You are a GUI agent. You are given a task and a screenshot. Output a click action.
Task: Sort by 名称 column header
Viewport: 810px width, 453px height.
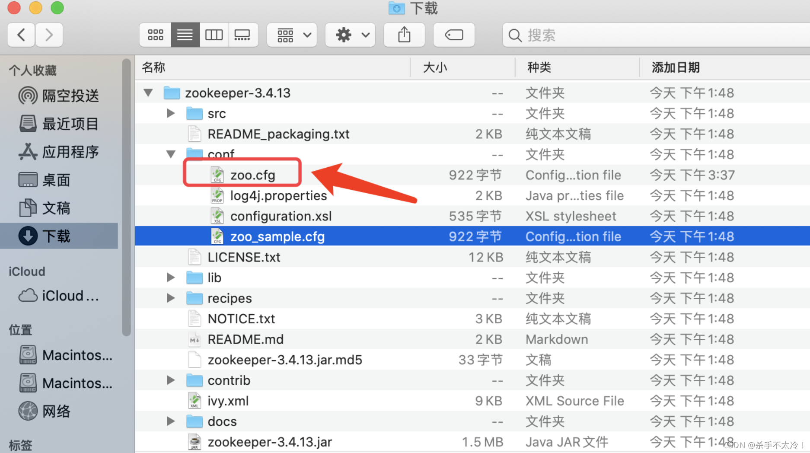pos(273,67)
